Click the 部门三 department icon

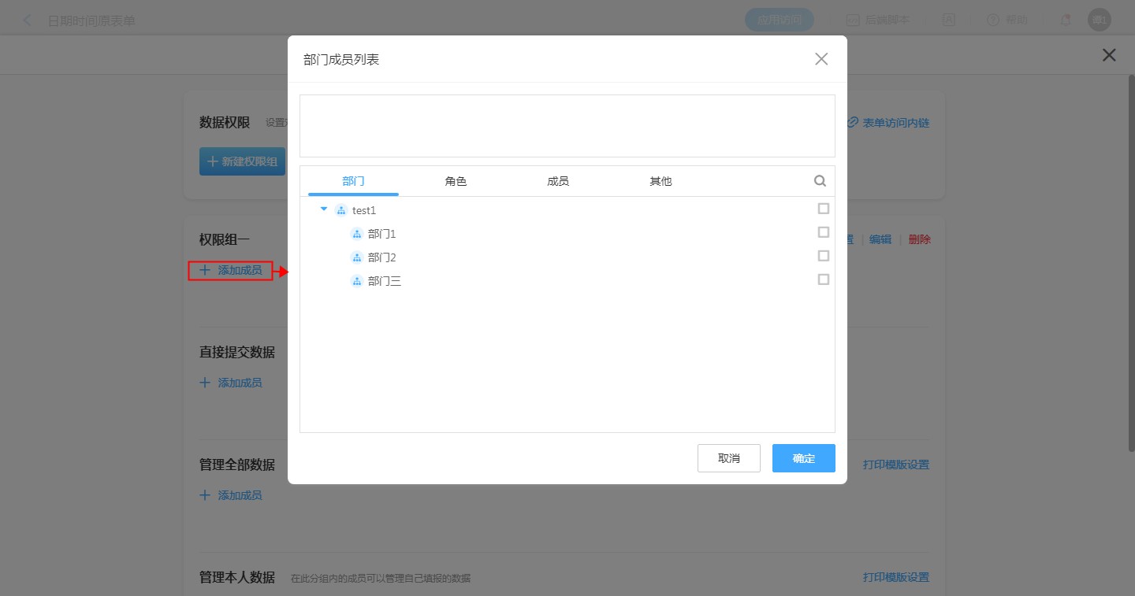click(356, 281)
